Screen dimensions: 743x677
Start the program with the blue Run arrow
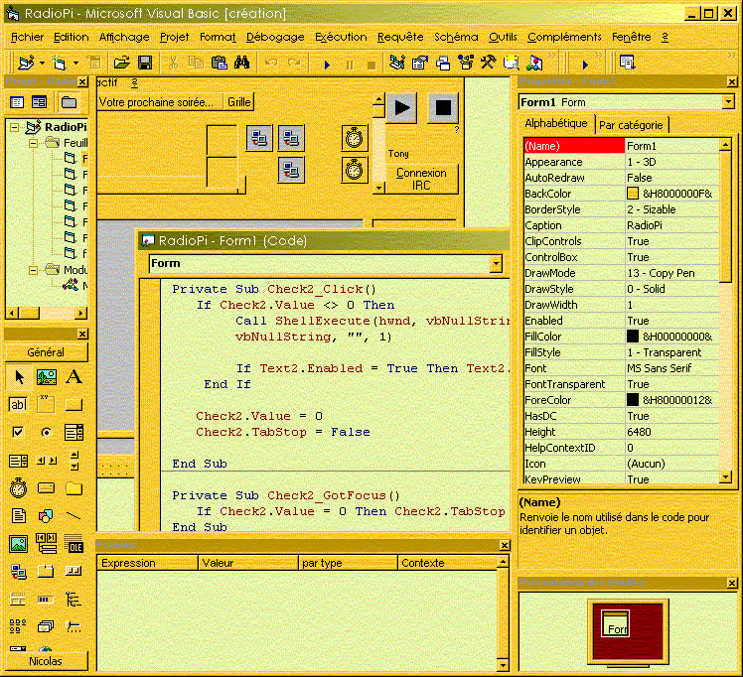tap(327, 65)
